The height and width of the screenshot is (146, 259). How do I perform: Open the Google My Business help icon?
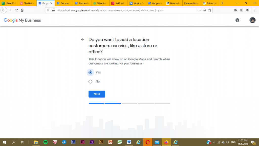click(x=237, y=20)
